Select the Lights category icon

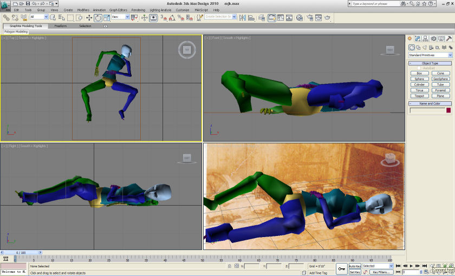pos(425,47)
